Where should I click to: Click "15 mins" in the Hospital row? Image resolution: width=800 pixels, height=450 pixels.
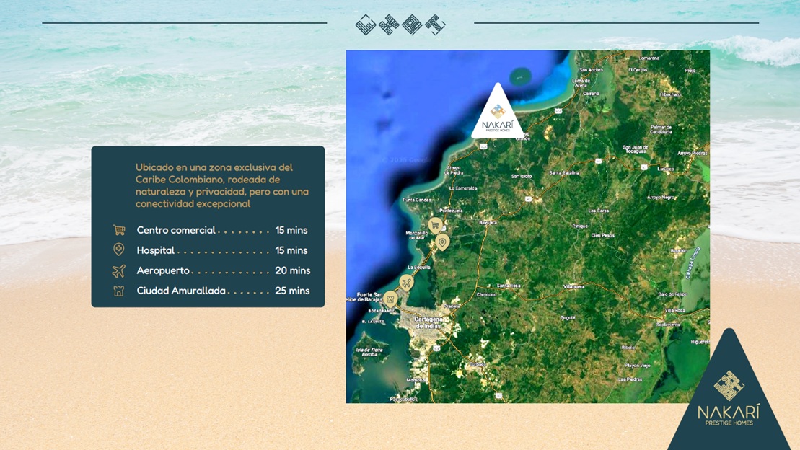click(x=291, y=250)
